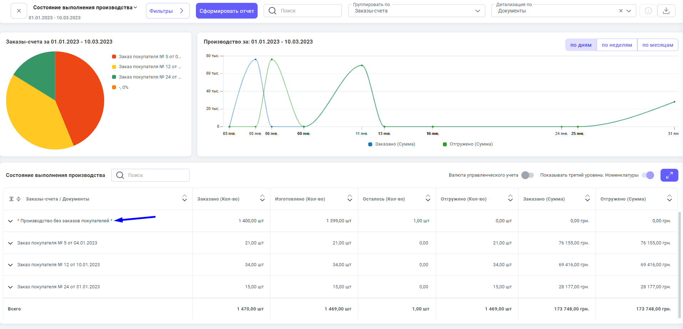Click the info circle icon

coord(648,11)
